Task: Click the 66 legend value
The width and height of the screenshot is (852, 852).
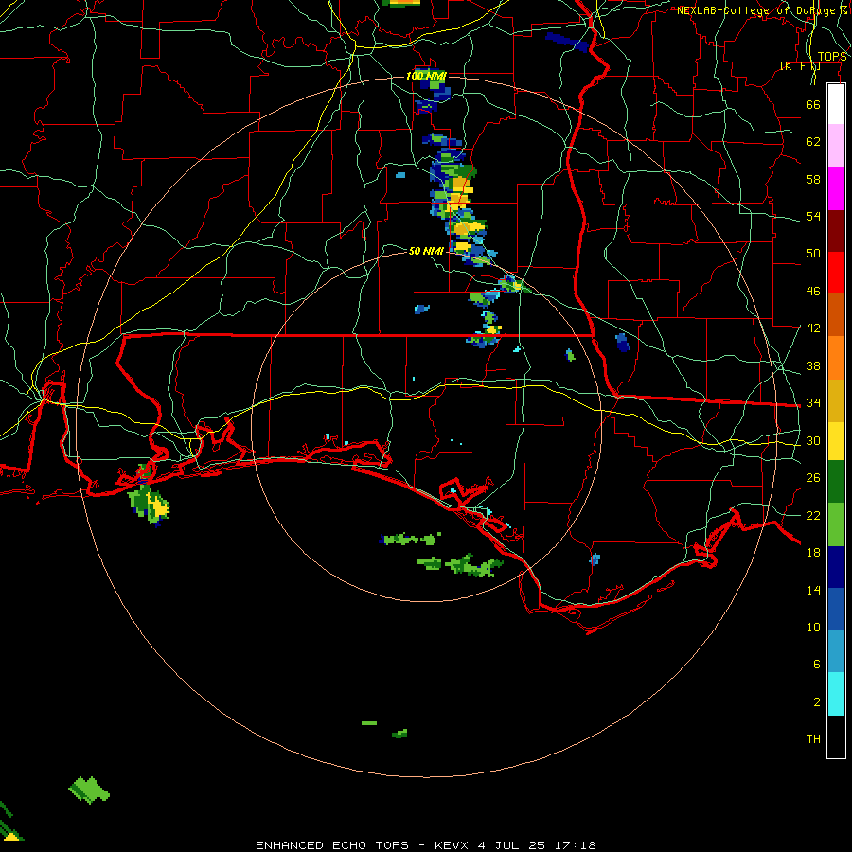Action: [813, 105]
